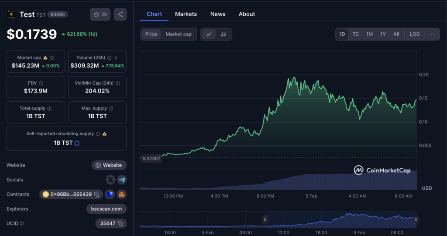Click the share icon button
This screenshot has width=447, height=236.
pos(120,14)
